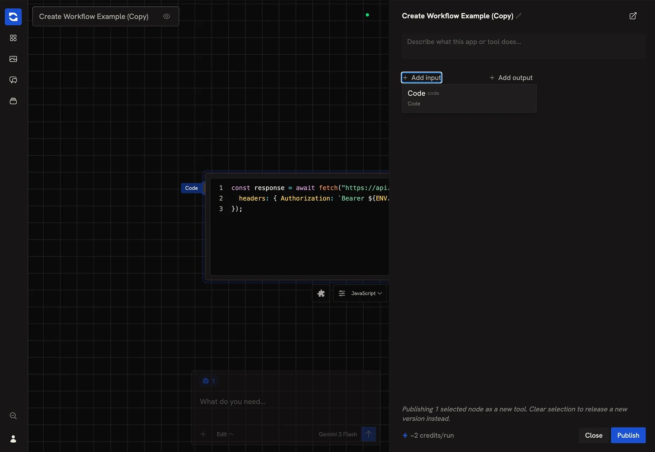
Task: Select the Code input suggestion
Action: click(469, 98)
